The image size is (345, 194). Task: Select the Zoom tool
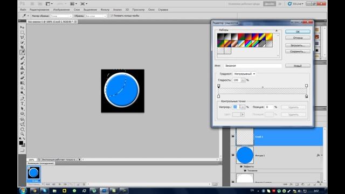[22, 134]
